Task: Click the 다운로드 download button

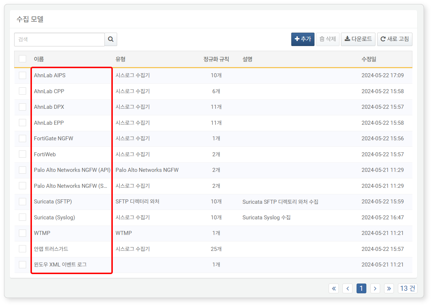Action: point(358,39)
